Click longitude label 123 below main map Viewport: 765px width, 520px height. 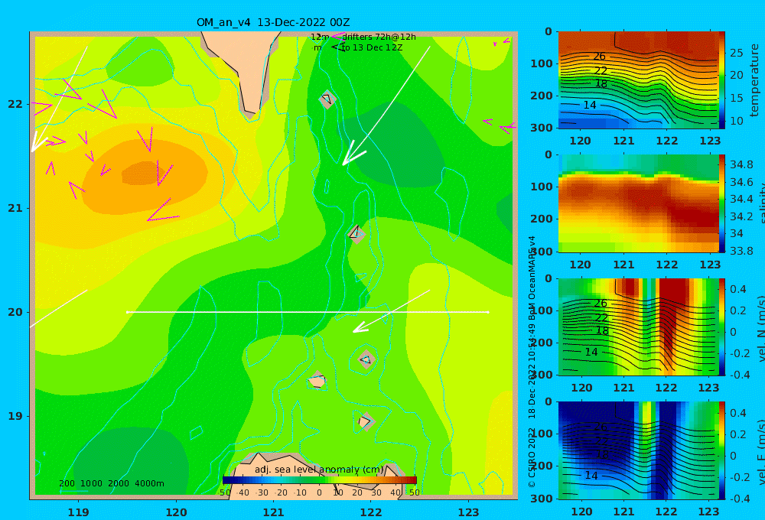[x=469, y=512]
